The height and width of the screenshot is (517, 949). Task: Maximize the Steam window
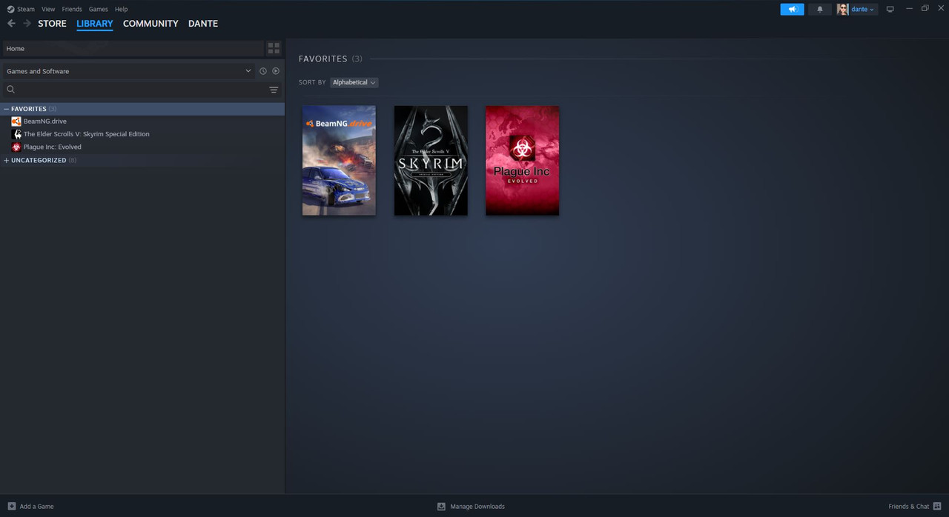click(925, 9)
